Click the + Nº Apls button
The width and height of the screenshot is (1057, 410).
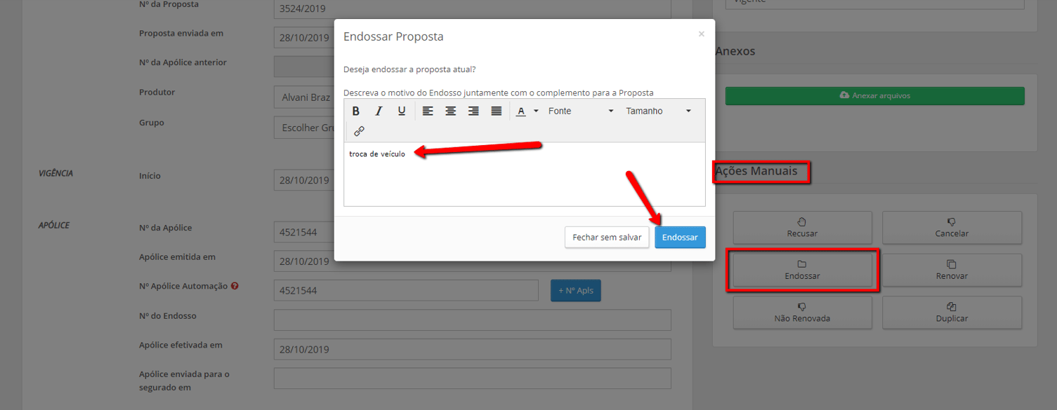coord(575,291)
